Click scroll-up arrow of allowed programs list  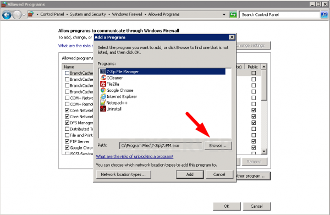264,67
